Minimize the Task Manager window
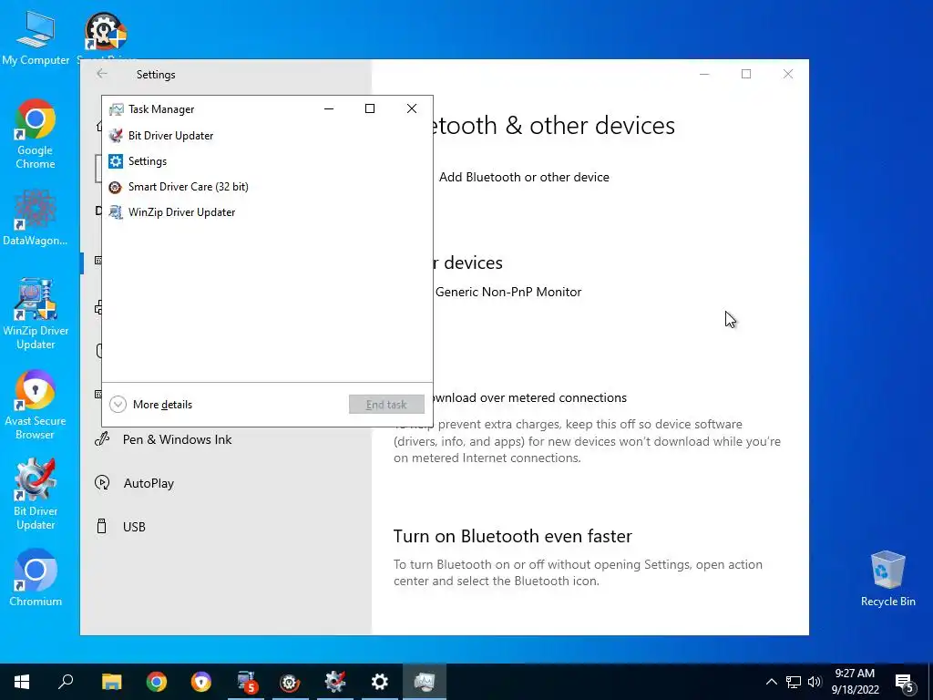 [x=328, y=109]
